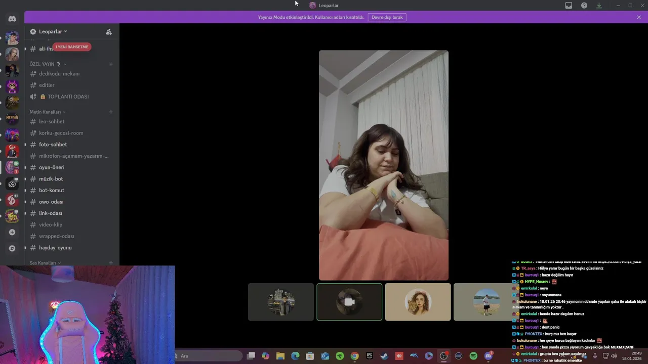648x364 pixels.
Task: Open Outlook from the taskbar
Action: pos(325,356)
